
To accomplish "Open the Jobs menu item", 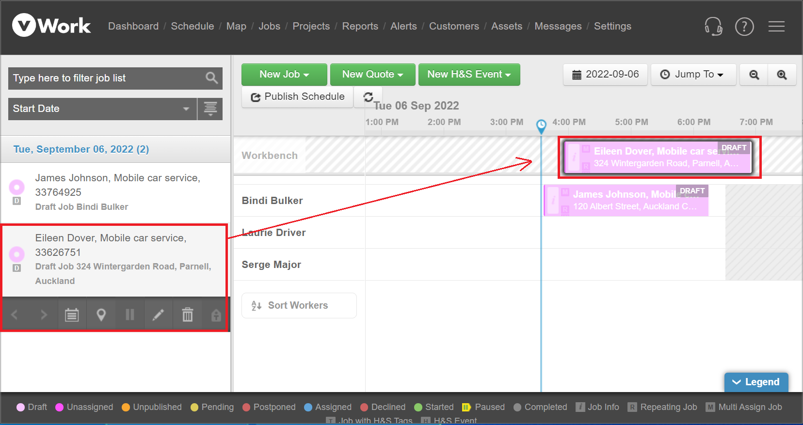I will (269, 26).
